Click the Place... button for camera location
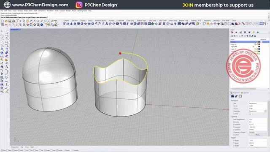Image resolution: width=270 pixels, height=152 pixels. pyautogui.click(x=258, y=135)
